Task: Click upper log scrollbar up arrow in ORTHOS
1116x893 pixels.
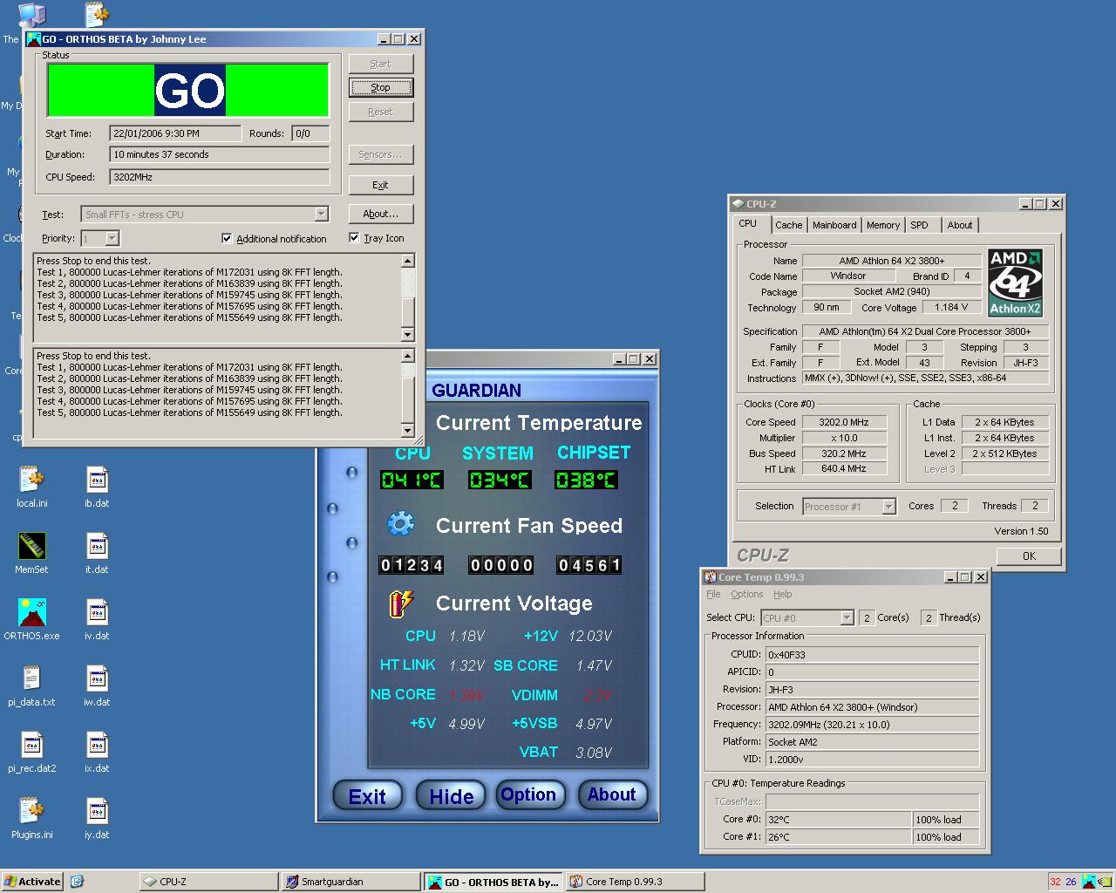Action: pos(408,261)
